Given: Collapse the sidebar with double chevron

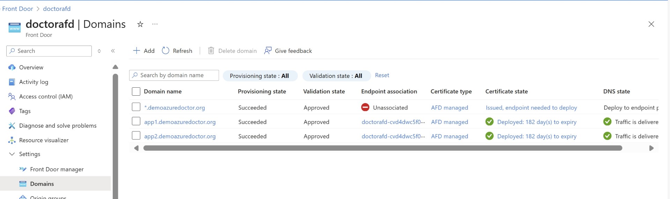Looking at the screenshot, I should pos(113,51).
